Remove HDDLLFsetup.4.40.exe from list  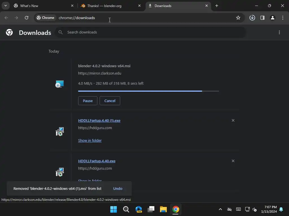pyautogui.click(x=233, y=161)
